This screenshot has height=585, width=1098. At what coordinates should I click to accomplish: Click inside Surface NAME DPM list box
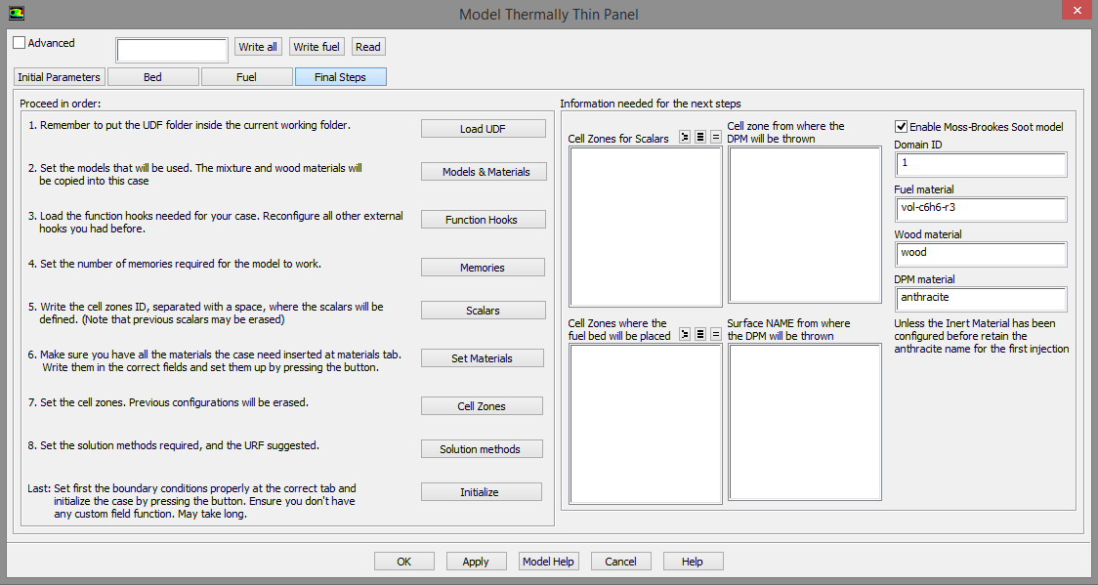[x=805, y=422]
